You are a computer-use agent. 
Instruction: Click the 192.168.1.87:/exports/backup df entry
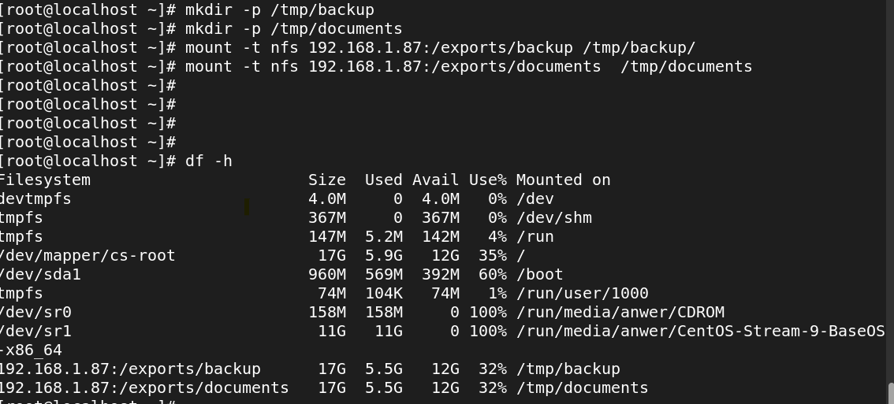[x=130, y=369]
